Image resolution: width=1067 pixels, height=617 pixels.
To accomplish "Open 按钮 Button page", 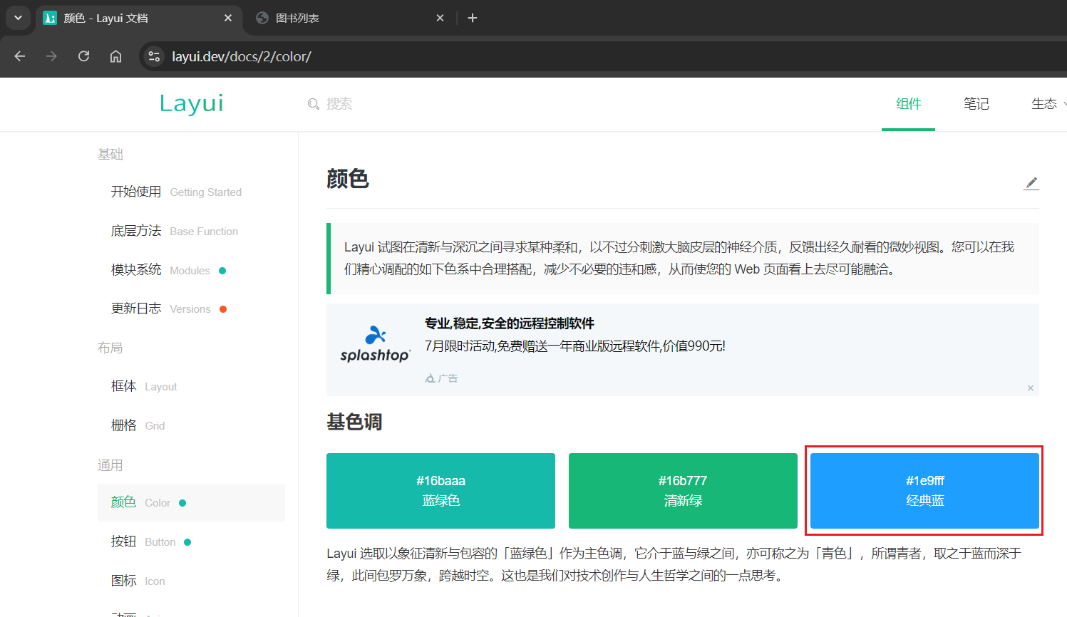I will [x=191, y=541].
